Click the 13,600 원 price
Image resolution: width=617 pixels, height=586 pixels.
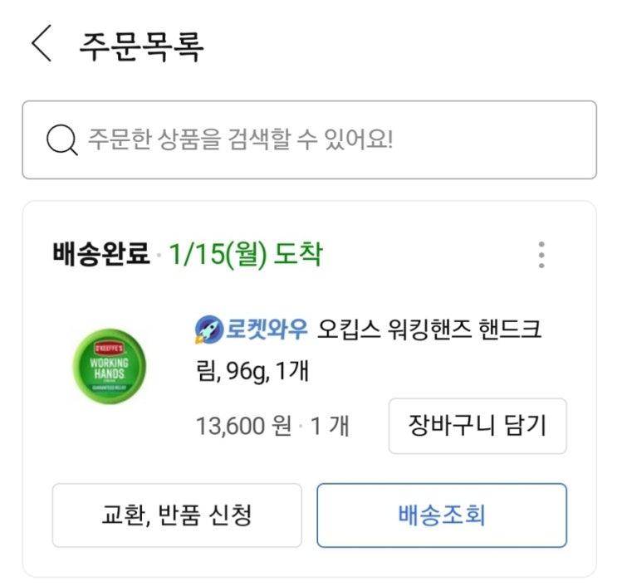click(243, 427)
